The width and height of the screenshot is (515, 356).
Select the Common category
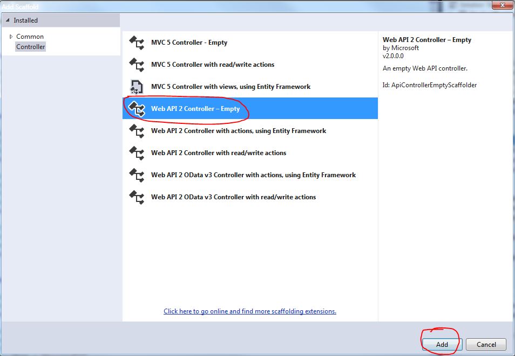coord(30,37)
